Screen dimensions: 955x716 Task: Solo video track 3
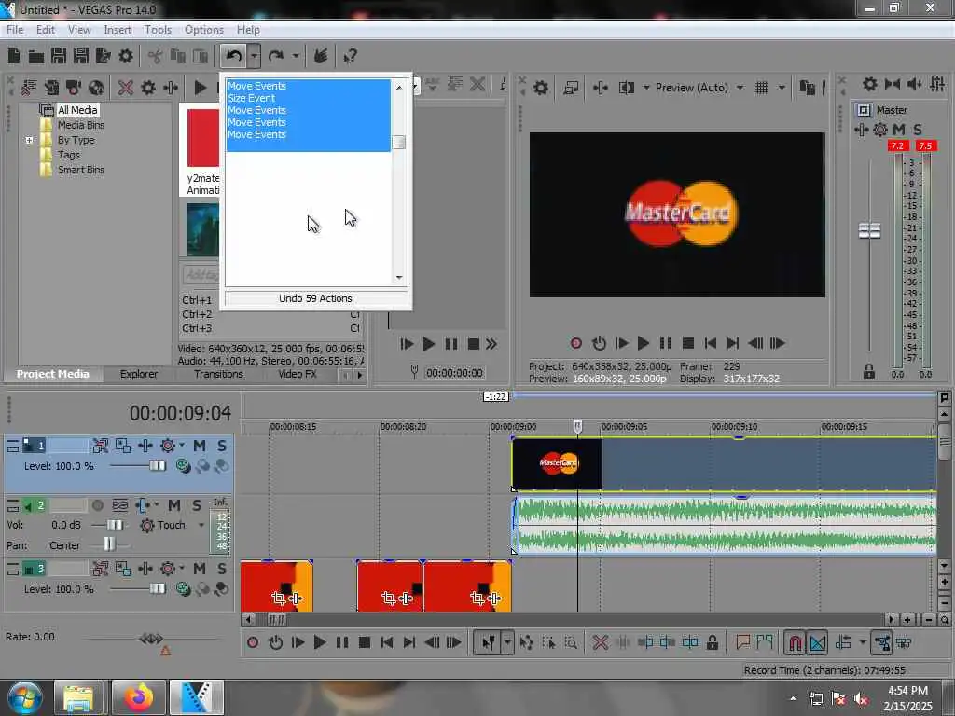coord(222,569)
